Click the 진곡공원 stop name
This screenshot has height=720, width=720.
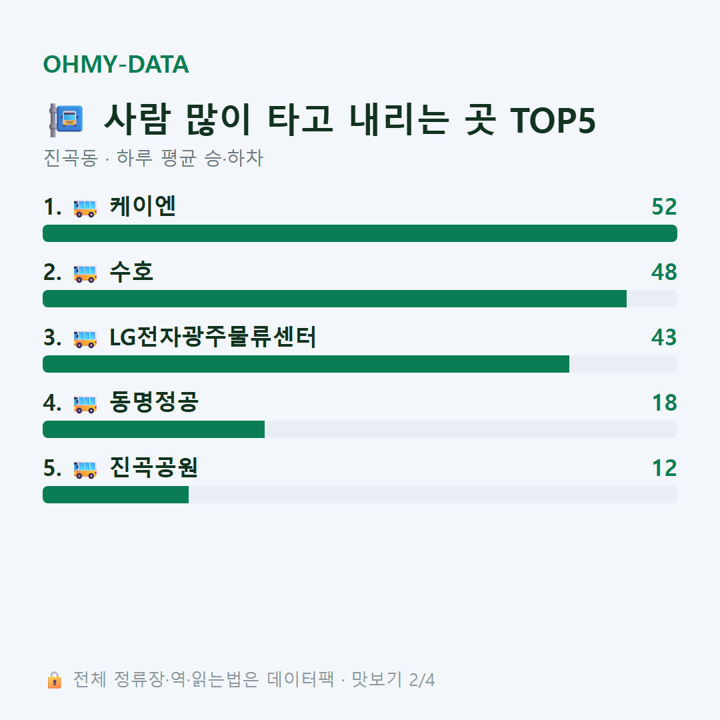coord(154,467)
